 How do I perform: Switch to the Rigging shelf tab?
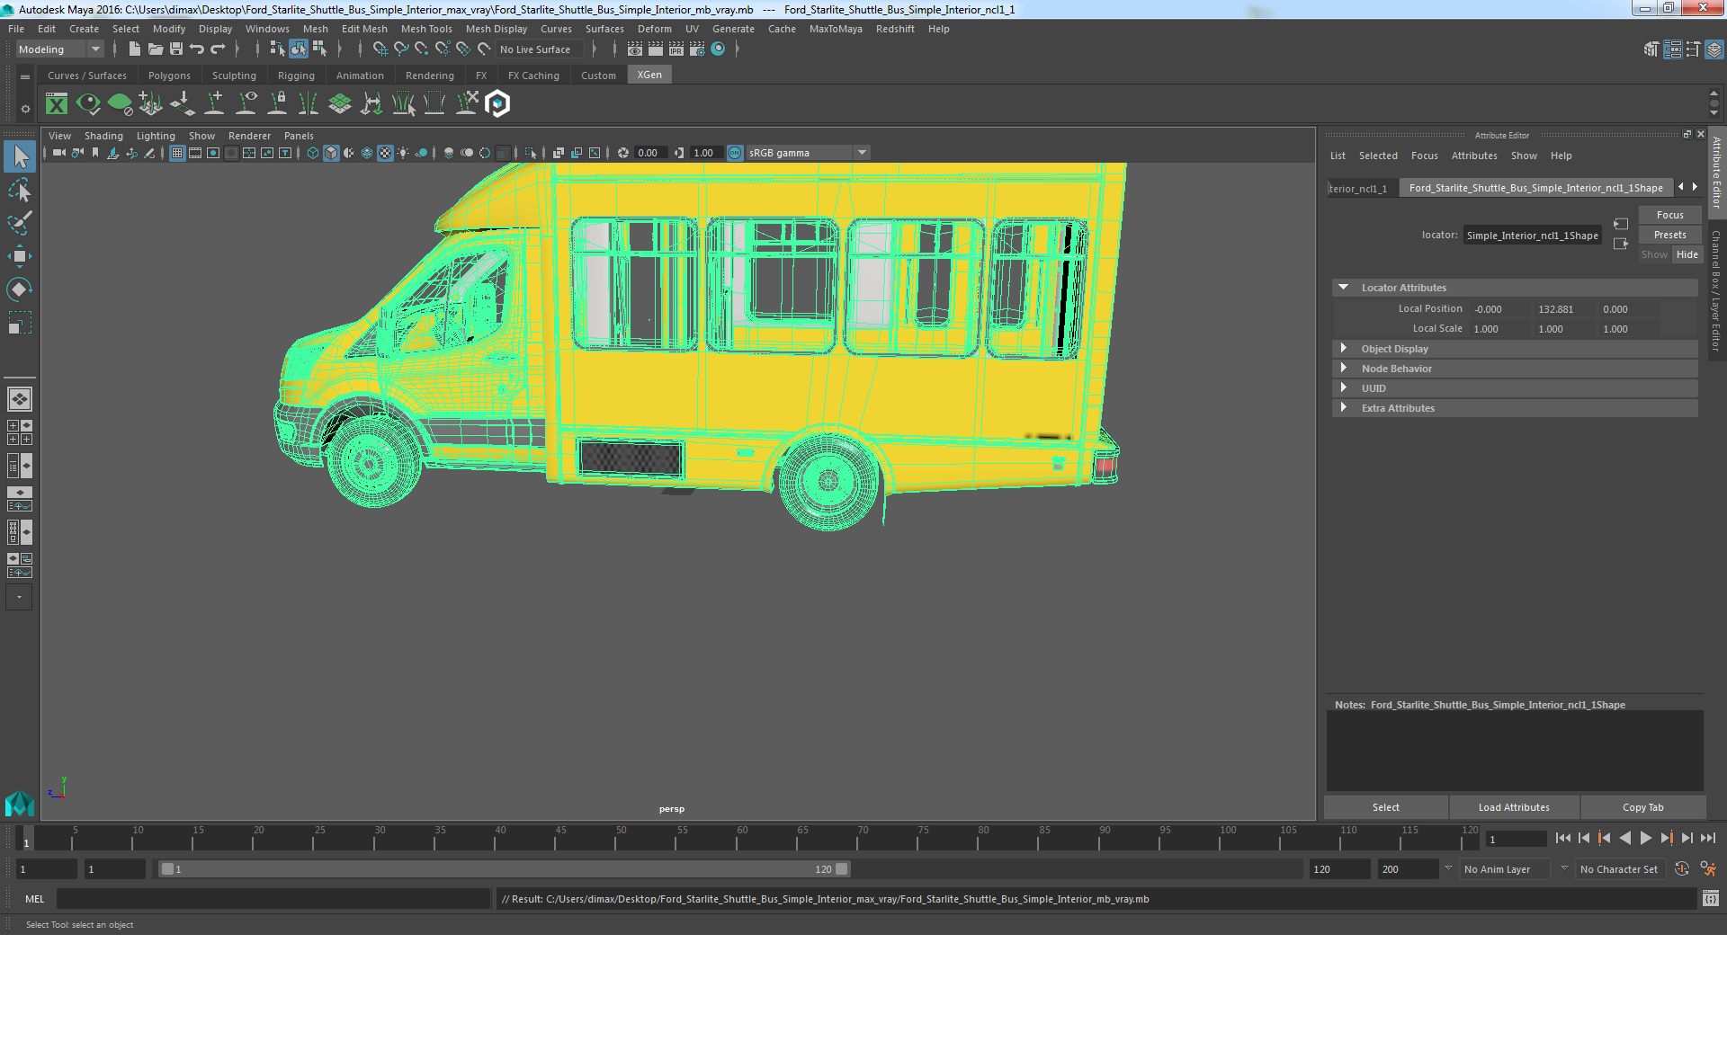pos(296,76)
